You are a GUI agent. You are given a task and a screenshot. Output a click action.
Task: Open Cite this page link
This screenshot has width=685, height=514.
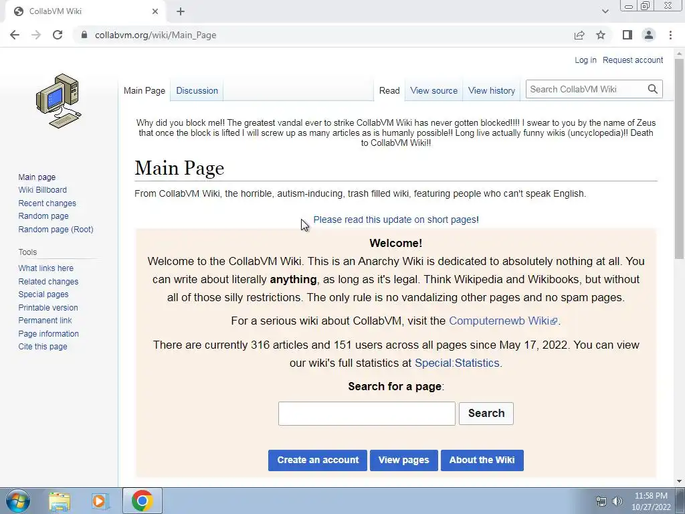(43, 347)
